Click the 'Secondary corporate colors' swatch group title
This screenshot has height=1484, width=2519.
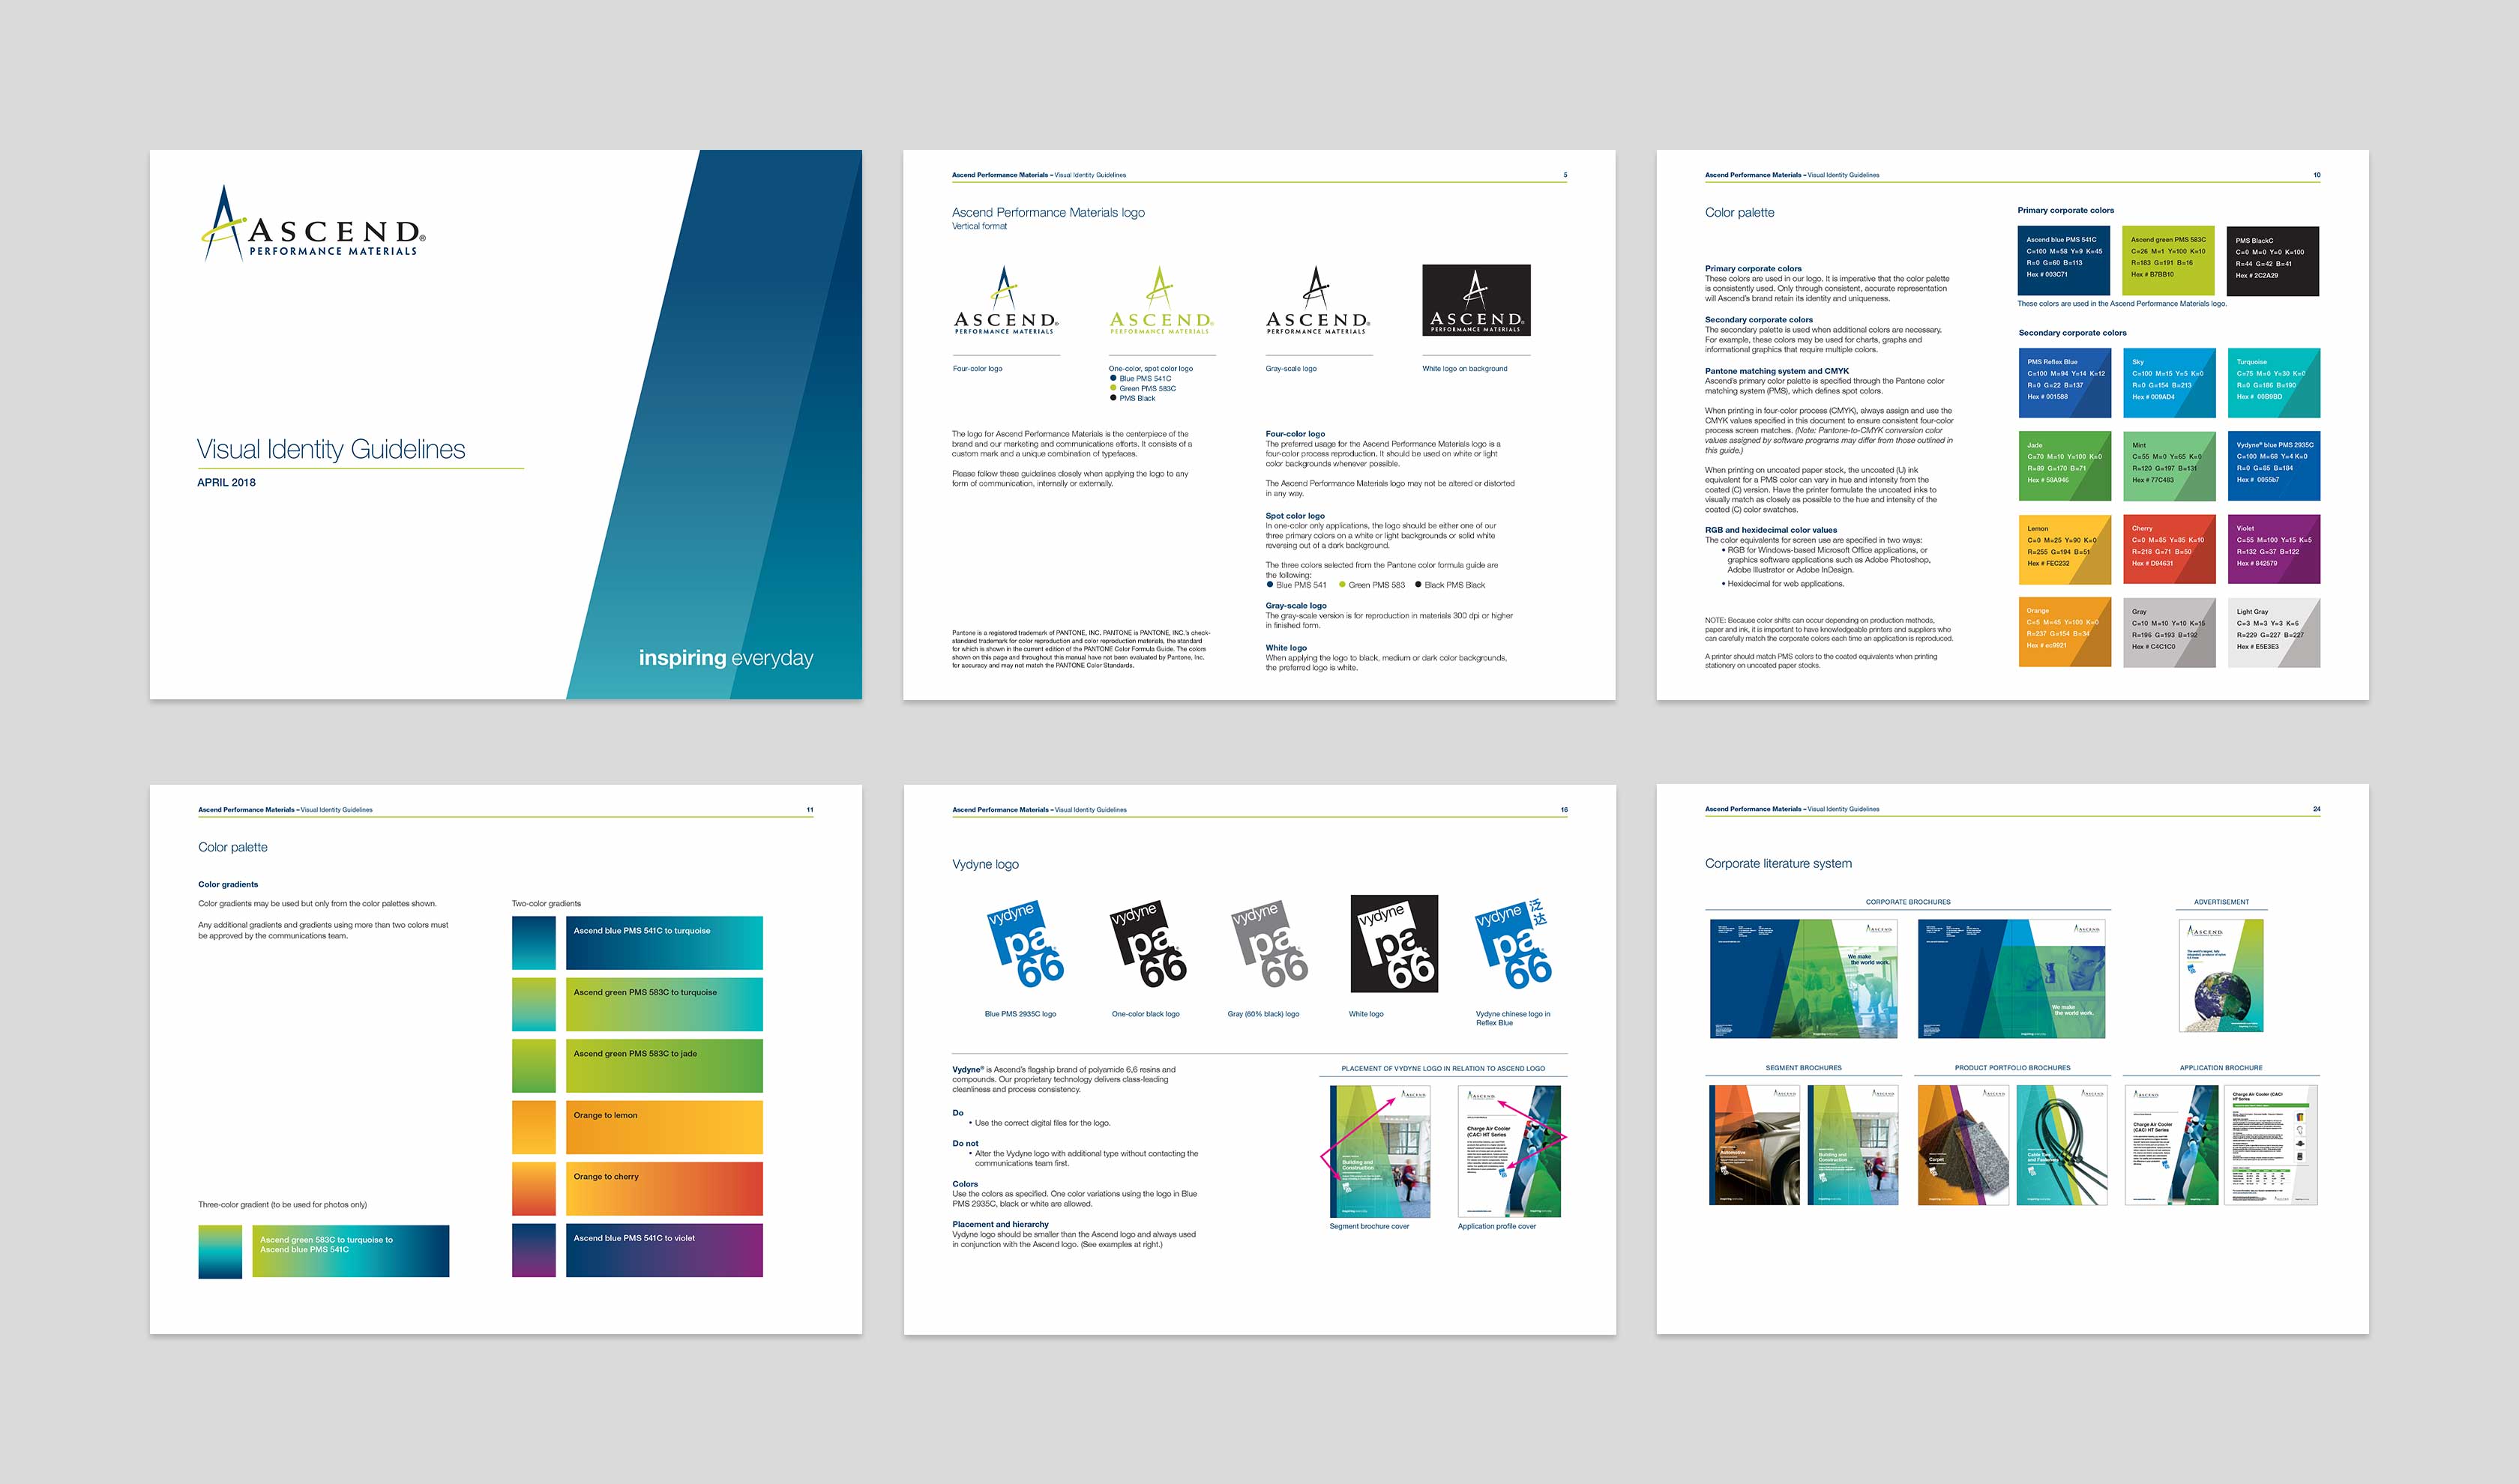(x=2072, y=333)
